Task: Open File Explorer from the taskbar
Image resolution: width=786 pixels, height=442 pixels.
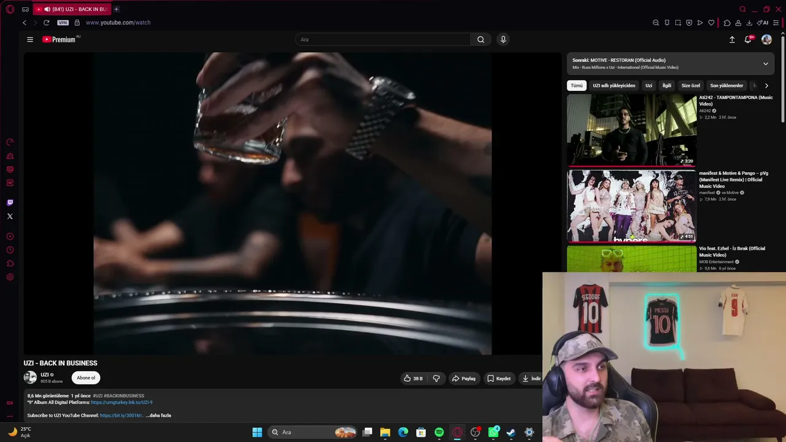Action: click(x=385, y=432)
